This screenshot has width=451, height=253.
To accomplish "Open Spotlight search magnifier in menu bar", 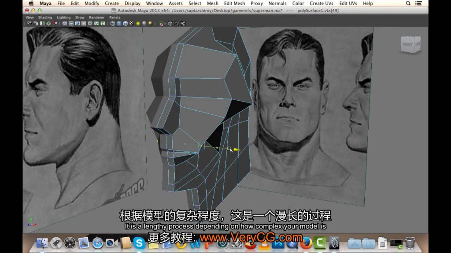I will tap(408, 4).
